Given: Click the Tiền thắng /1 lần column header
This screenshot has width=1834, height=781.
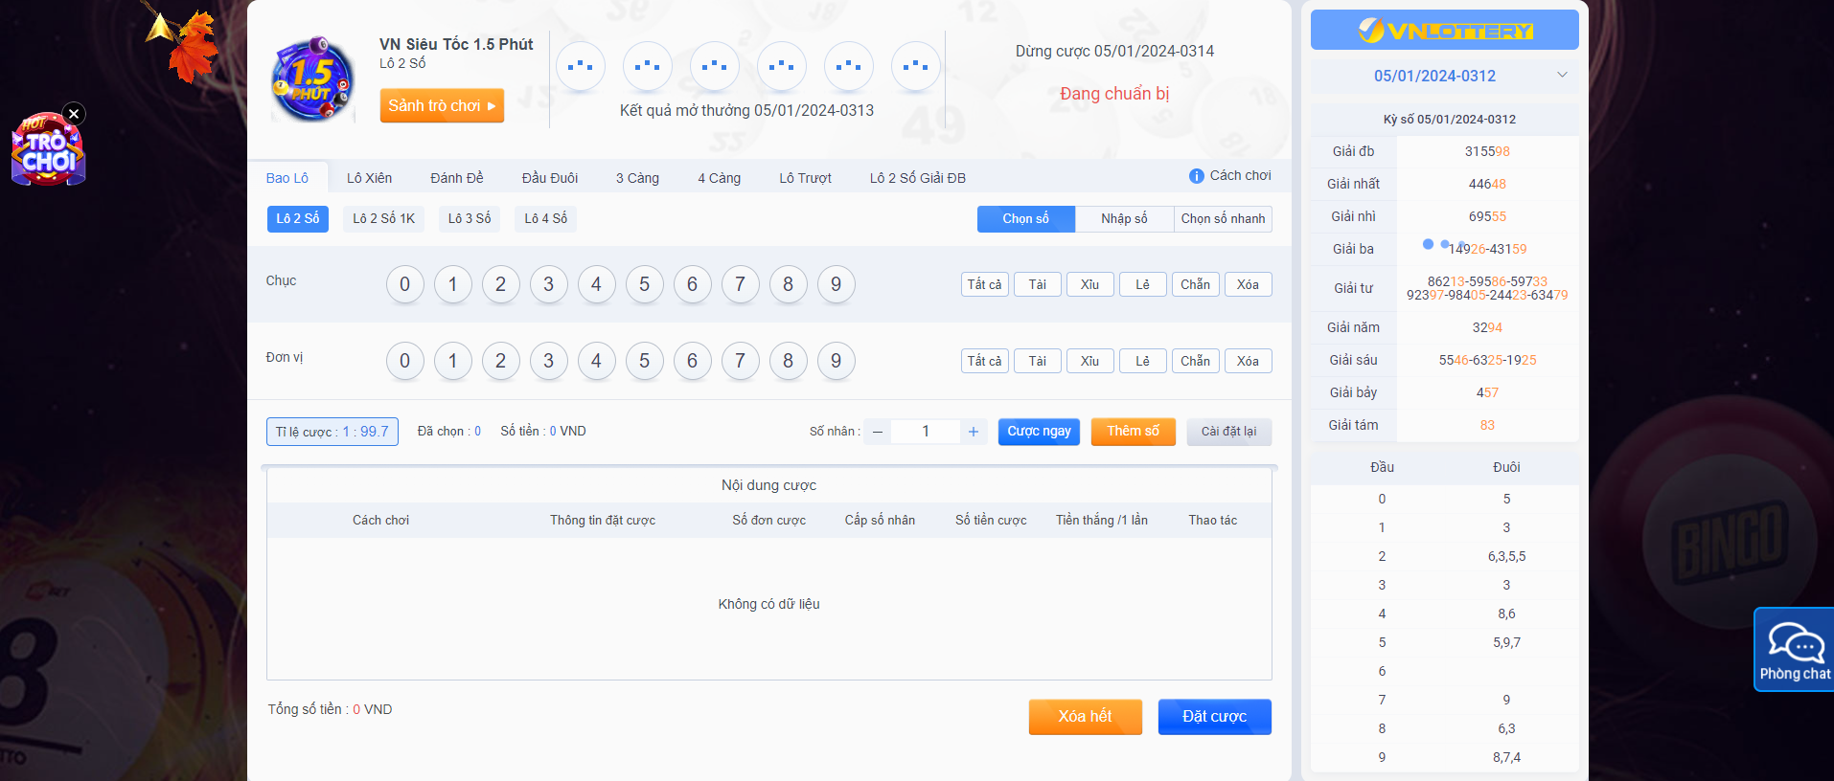Looking at the screenshot, I should [1102, 521].
